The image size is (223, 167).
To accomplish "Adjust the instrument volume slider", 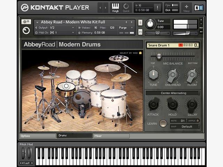I will (185, 33).
